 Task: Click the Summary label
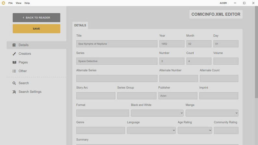[x=82, y=139]
